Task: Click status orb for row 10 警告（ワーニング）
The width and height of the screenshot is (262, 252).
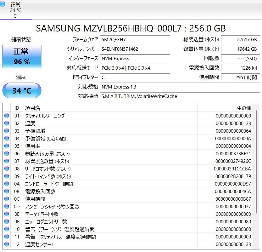Action: pos(7,229)
